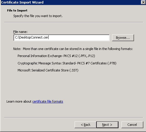The width and height of the screenshot is (146, 132).
Task: Open the Browse... file picker
Action: (123, 38)
